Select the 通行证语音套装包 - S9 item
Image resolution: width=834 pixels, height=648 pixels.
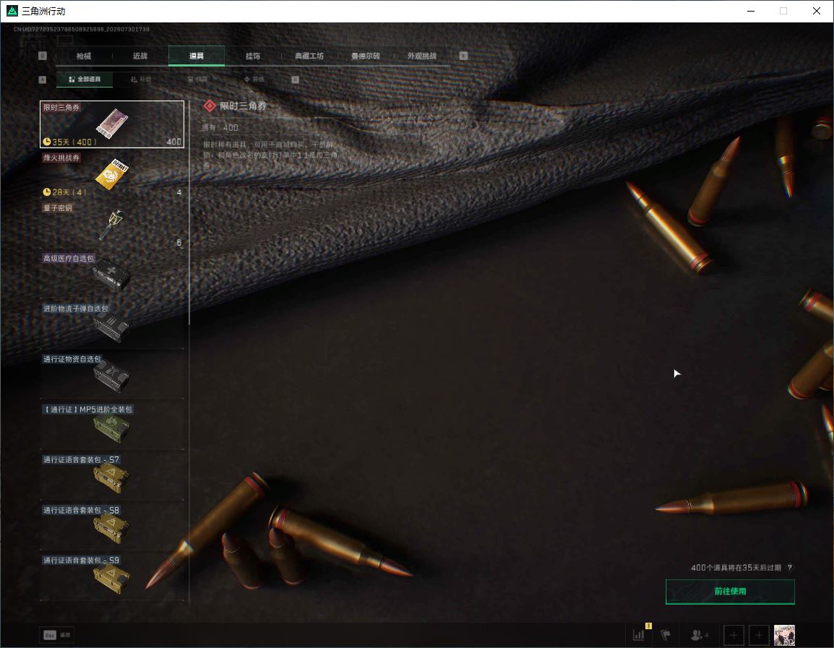coord(112,578)
